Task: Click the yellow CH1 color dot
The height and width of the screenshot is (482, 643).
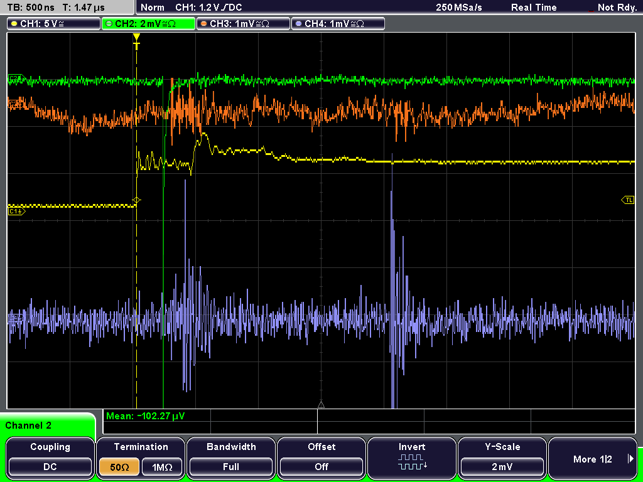Action: click(14, 24)
